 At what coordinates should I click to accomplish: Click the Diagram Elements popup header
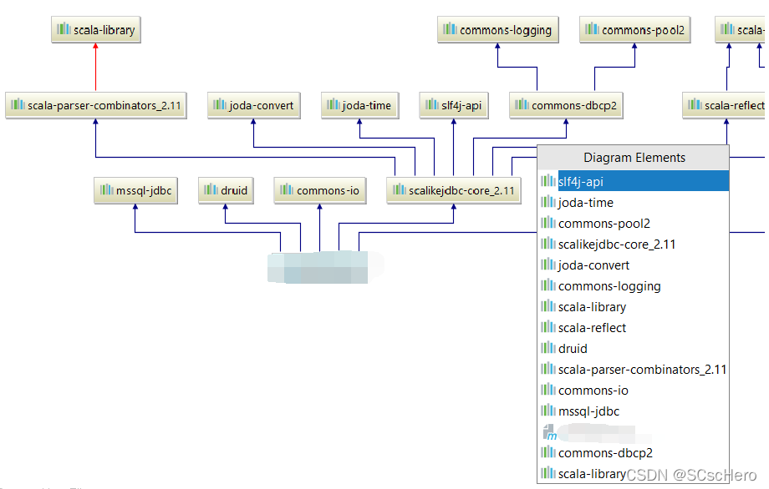tap(634, 157)
